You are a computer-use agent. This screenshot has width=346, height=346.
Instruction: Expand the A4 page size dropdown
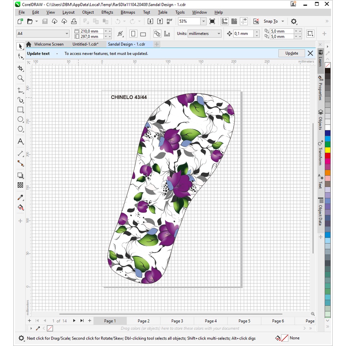pos(67,34)
